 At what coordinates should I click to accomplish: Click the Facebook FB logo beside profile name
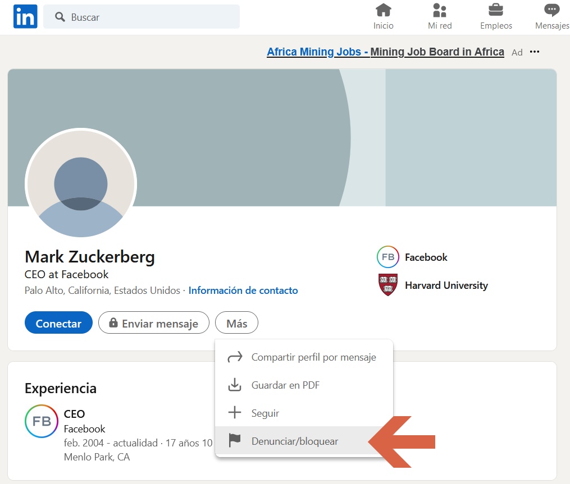click(388, 257)
